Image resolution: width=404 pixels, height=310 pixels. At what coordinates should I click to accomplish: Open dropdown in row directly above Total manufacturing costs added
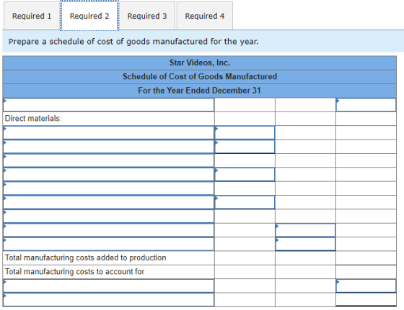pyautogui.click(x=108, y=244)
